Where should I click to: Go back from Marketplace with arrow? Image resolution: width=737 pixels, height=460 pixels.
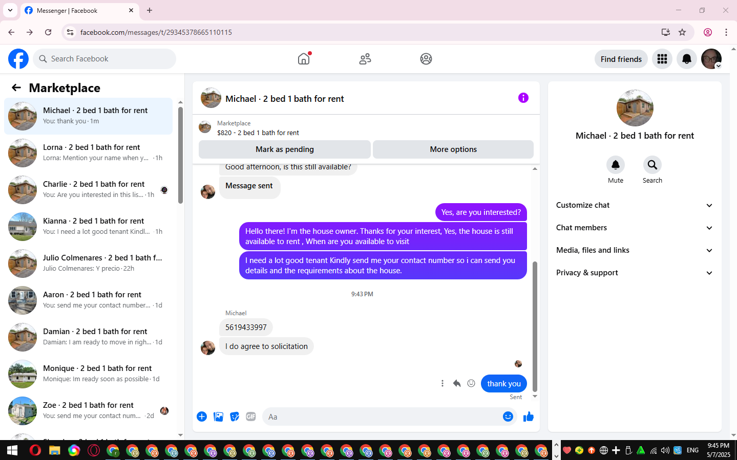[16, 87]
